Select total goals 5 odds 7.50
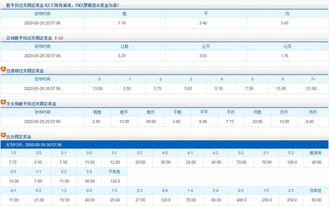 pyautogui.click(x=249, y=88)
